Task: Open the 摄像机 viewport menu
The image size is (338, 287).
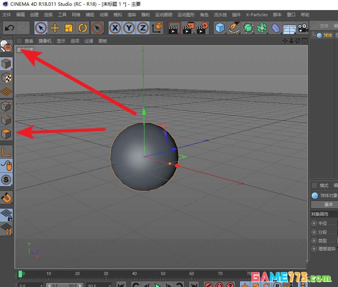Action: [x=45, y=41]
